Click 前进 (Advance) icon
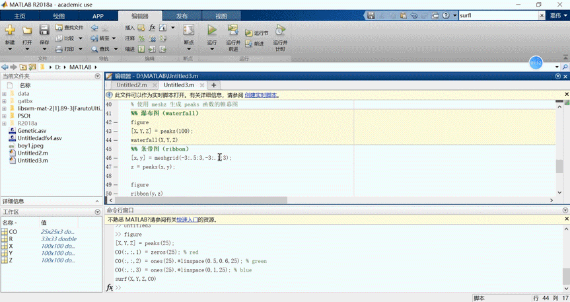 coord(248,44)
